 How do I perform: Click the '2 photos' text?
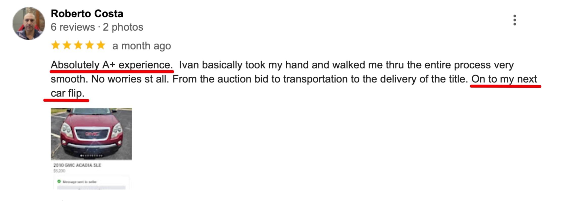click(123, 27)
